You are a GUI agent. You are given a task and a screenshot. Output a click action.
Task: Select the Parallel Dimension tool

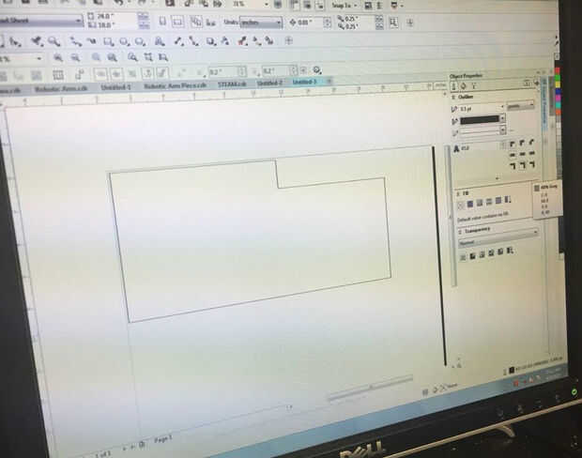click(179, 41)
